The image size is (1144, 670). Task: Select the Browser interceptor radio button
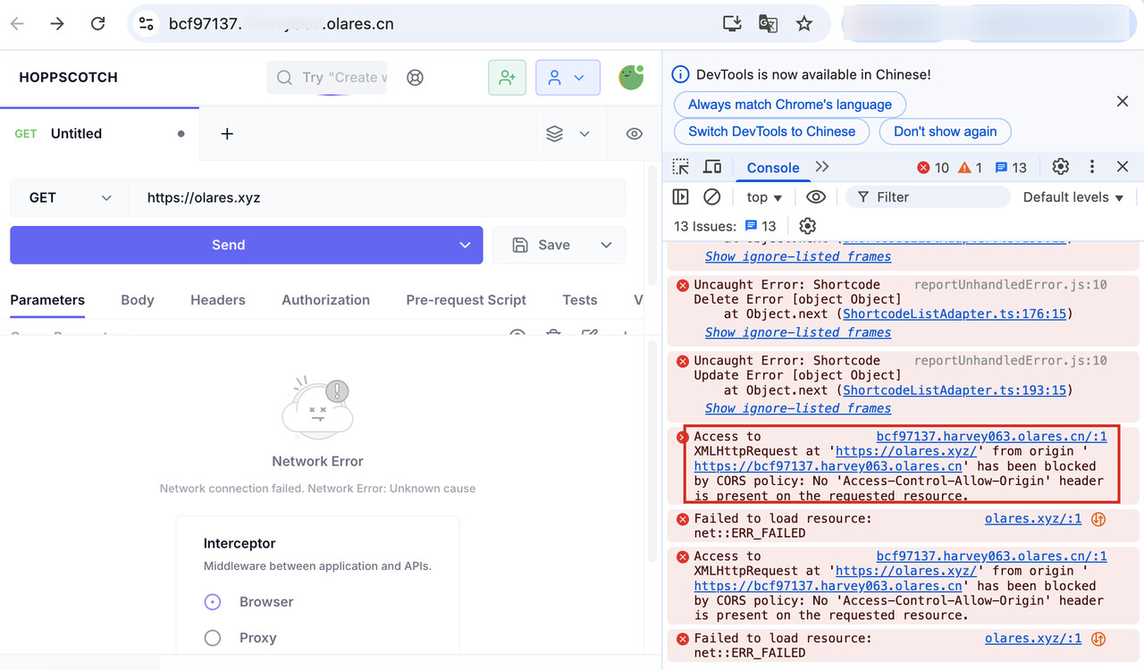(213, 602)
